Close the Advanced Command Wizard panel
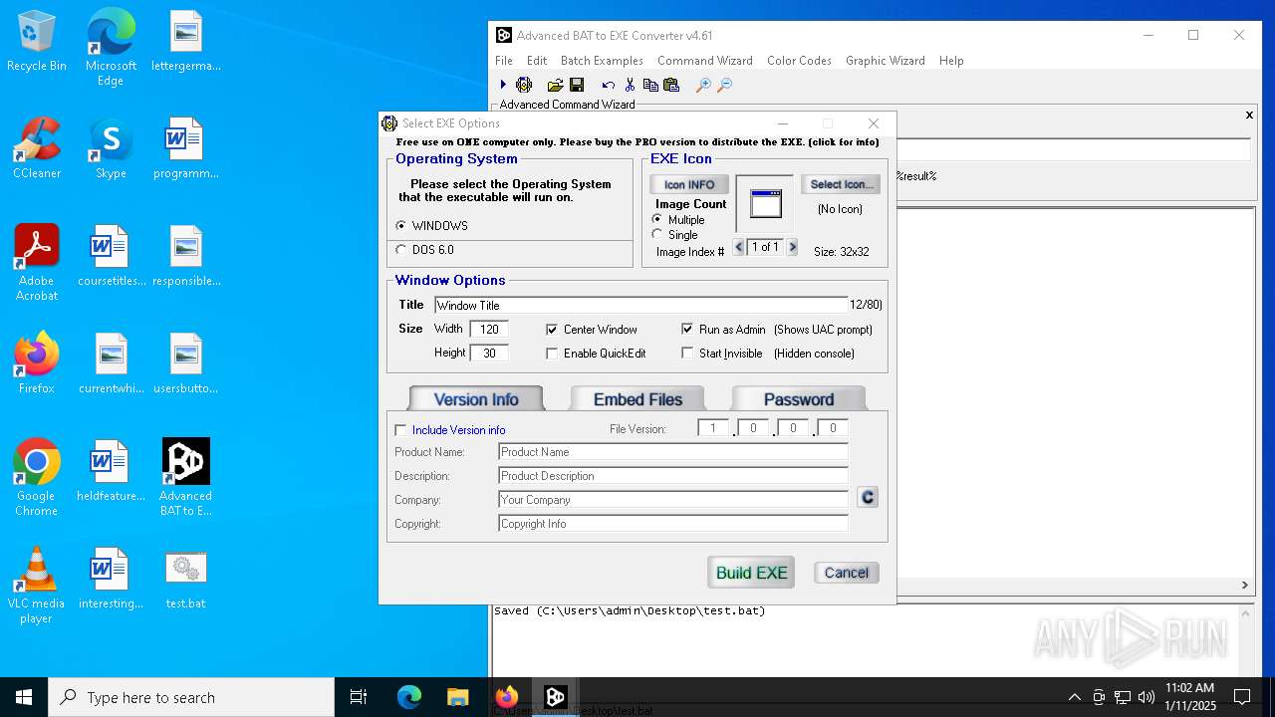This screenshot has height=717, width=1275. (x=1249, y=116)
